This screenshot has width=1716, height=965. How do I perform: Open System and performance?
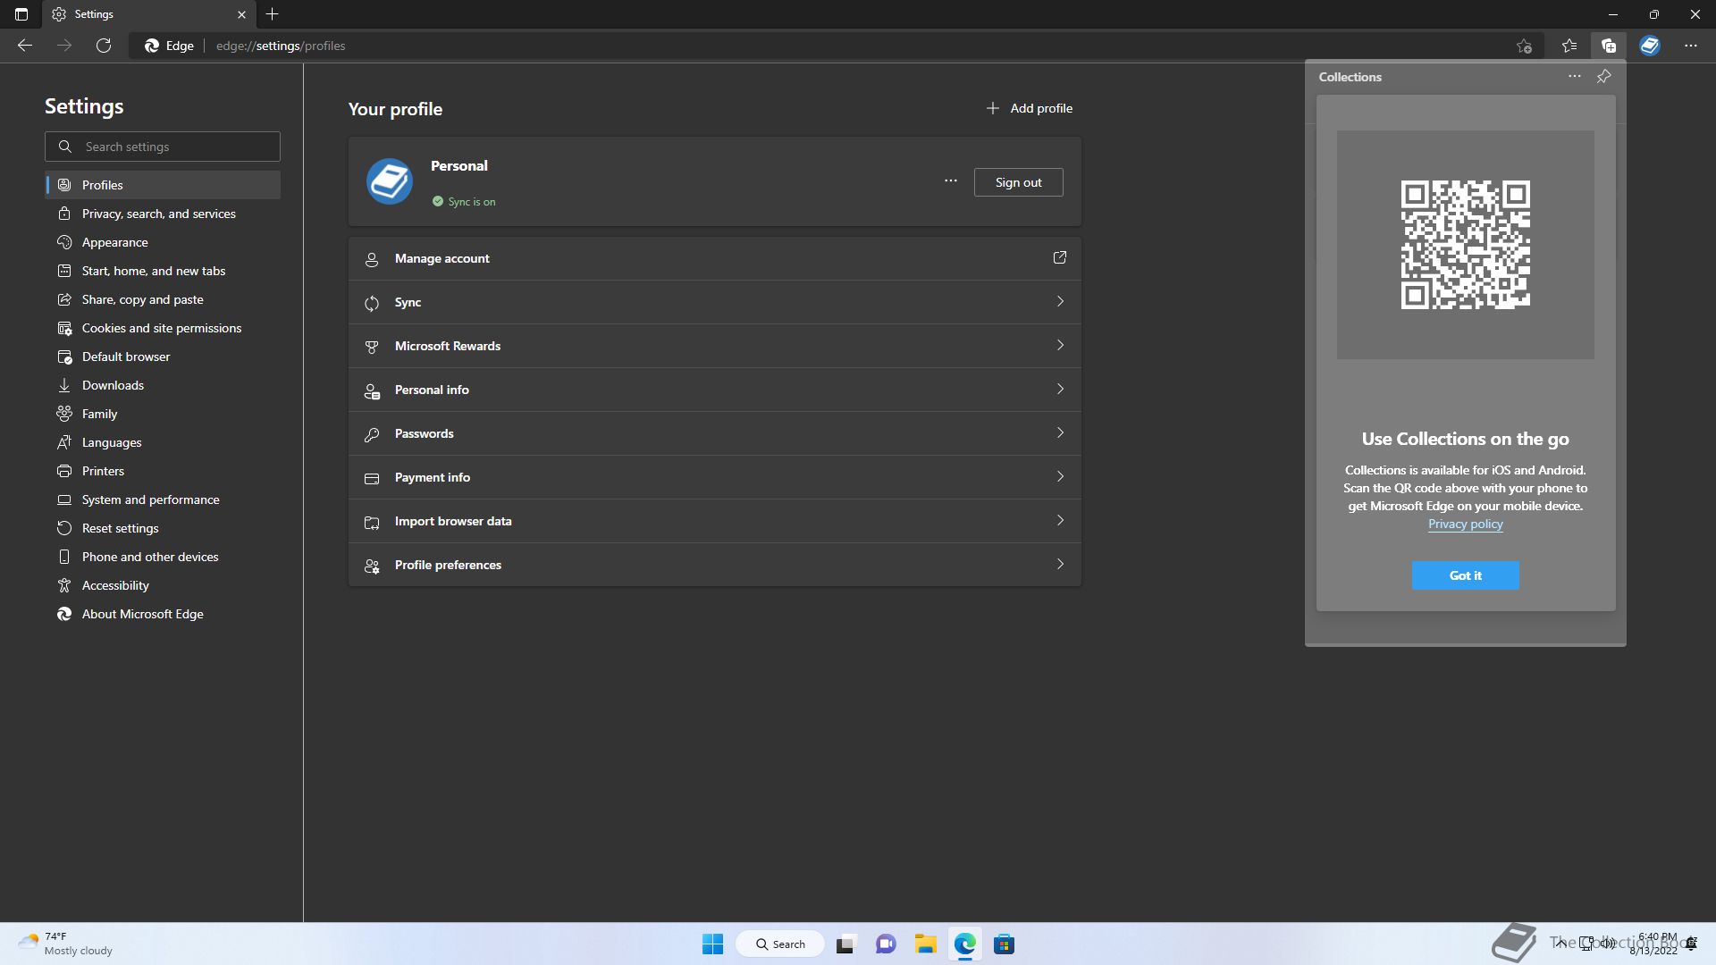tap(163, 499)
